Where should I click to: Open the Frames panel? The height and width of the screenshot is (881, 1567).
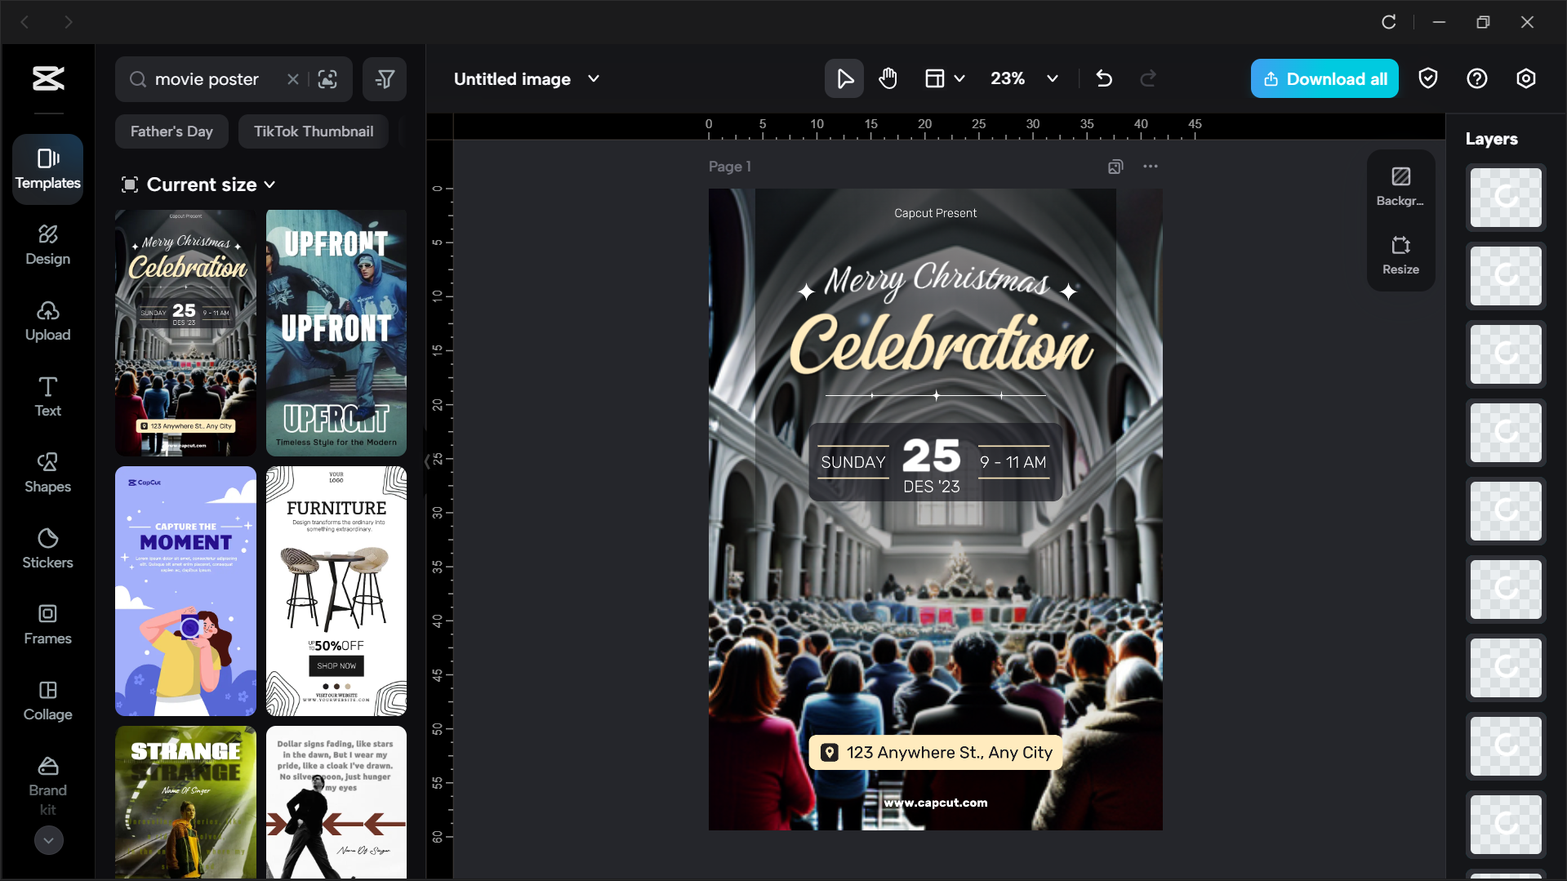(47, 624)
